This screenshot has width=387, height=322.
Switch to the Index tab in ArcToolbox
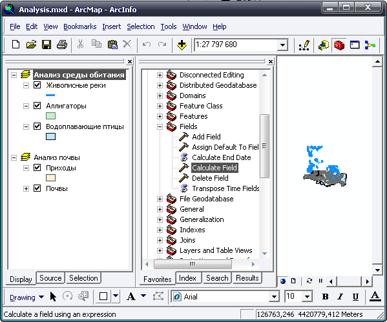[x=187, y=278]
